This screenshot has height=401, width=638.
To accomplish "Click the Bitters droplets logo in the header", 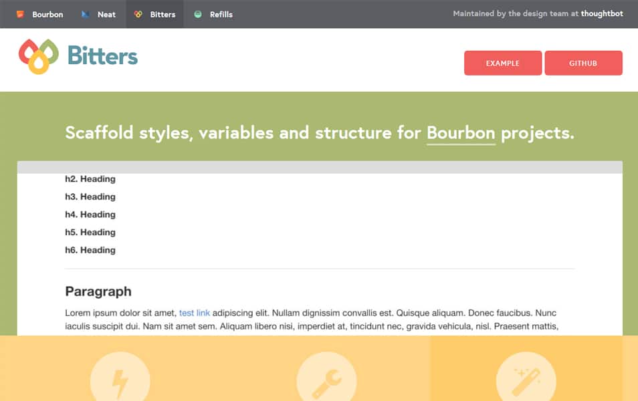I will click(x=39, y=56).
